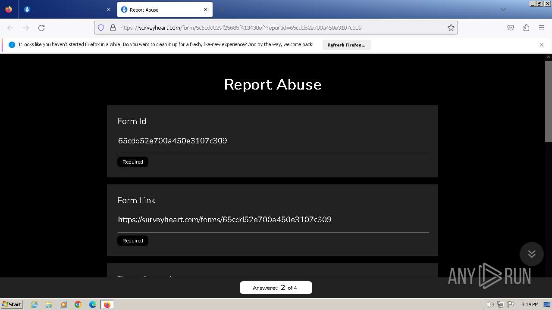
Task: Open File Explorer from taskbar
Action: [x=49, y=304]
